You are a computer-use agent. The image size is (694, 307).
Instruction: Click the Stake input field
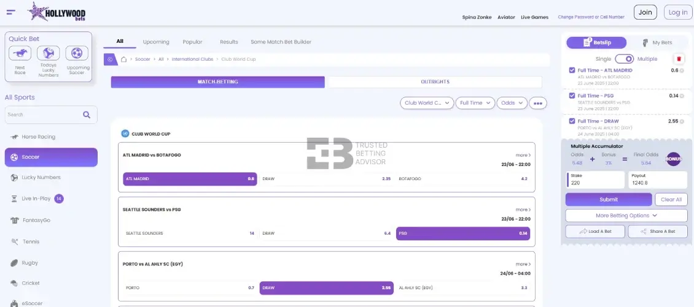(595, 180)
